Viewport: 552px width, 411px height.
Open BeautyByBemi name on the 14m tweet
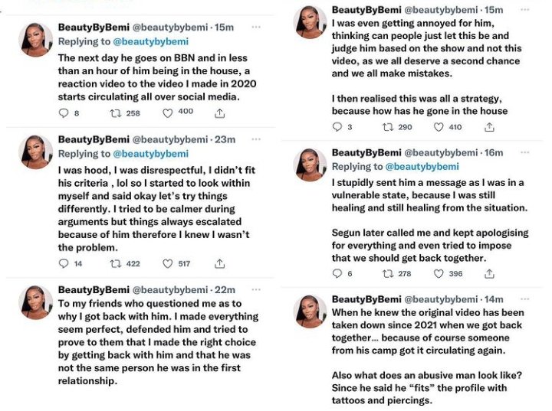pyautogui.click(x=366, y=299)
